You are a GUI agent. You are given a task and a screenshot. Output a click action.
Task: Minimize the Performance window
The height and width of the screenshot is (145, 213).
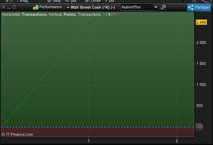(x=9, y=8)
